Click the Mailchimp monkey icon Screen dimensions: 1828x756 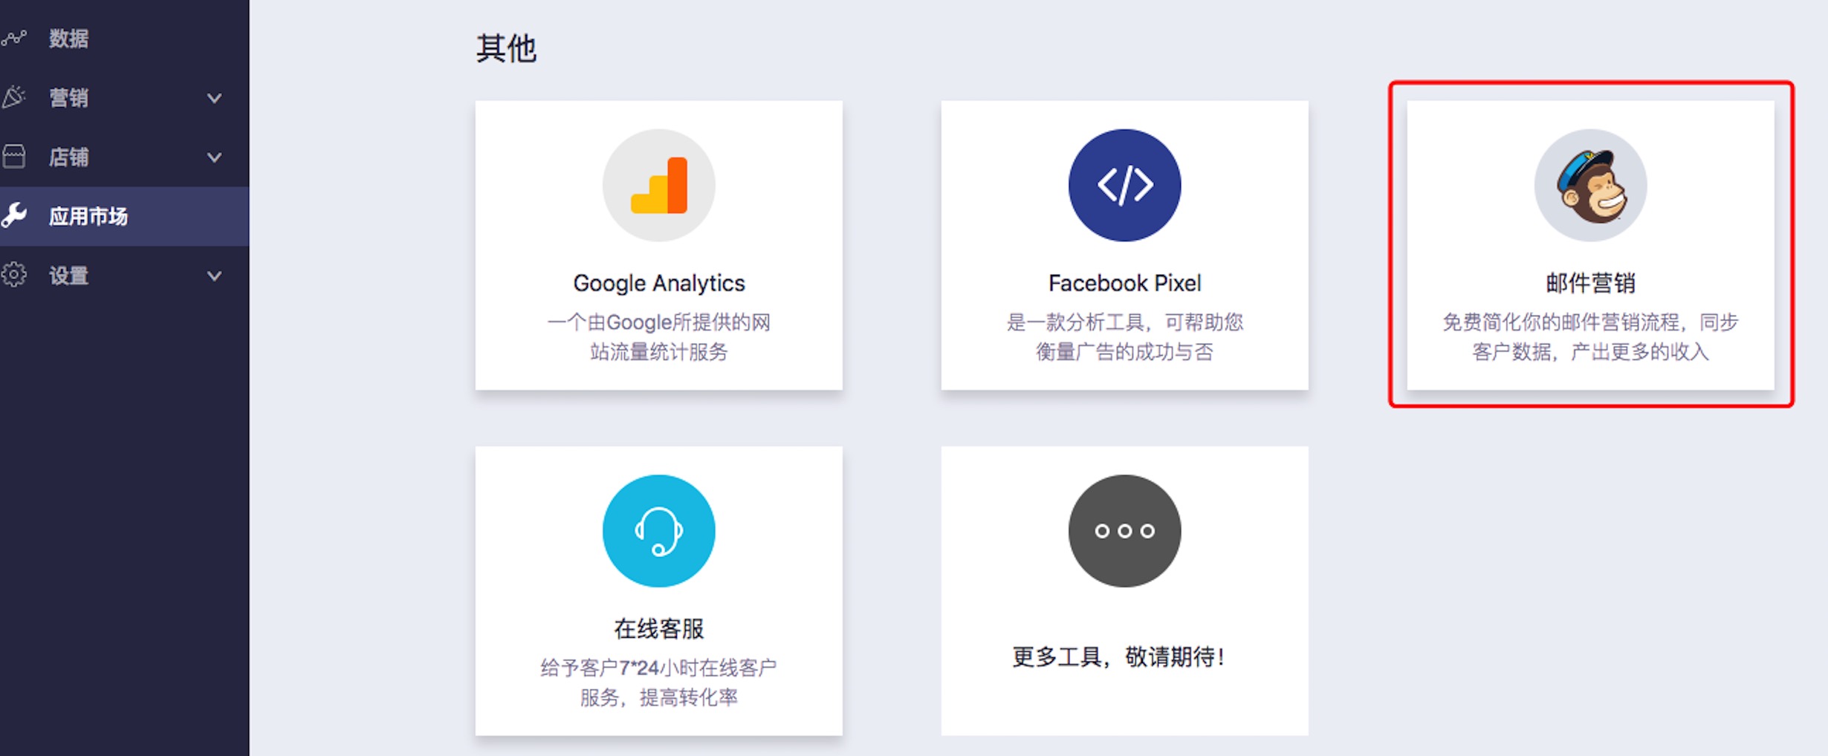(x=1590, y=185)
